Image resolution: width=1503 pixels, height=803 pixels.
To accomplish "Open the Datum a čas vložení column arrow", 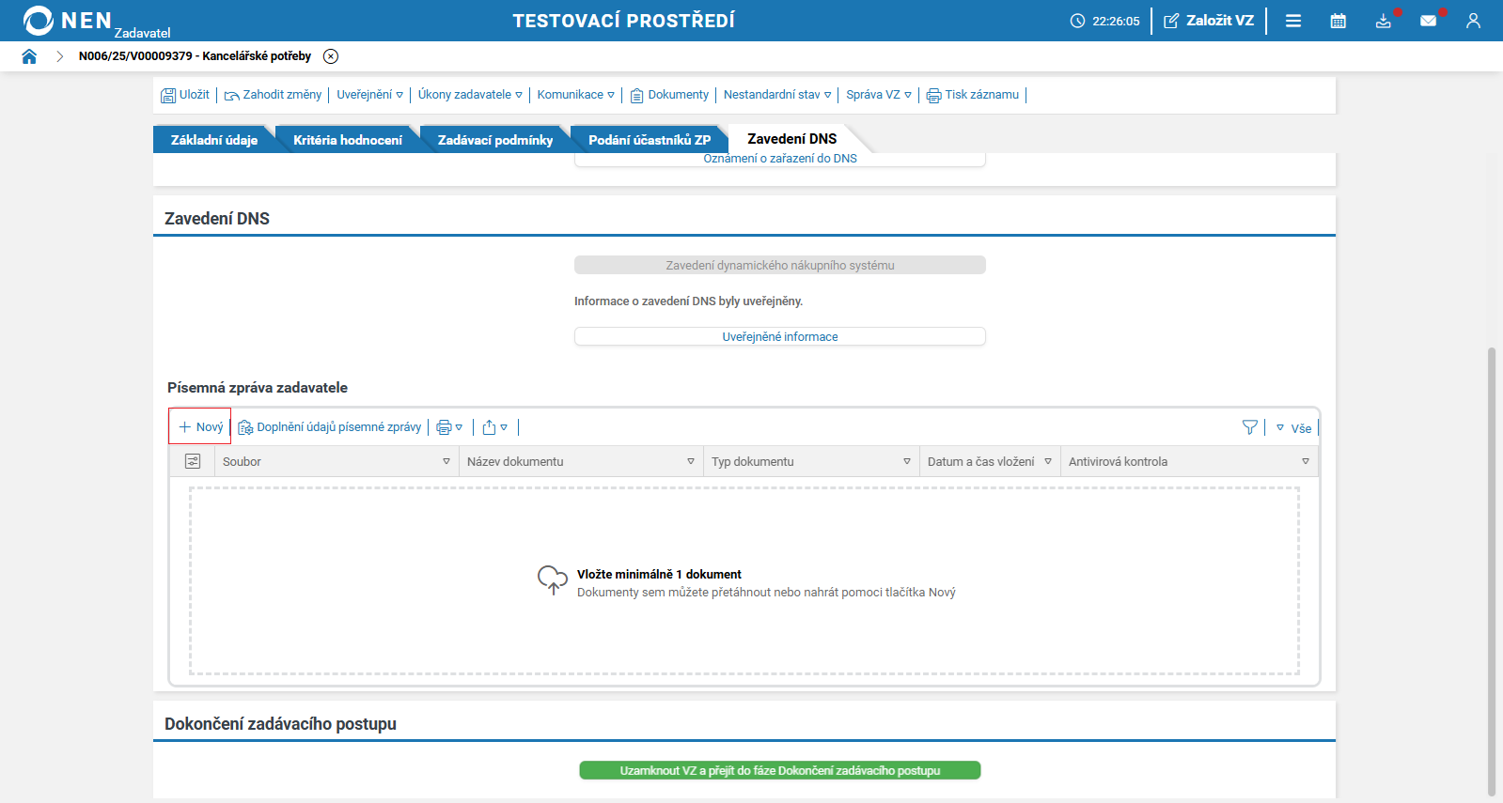I will [x=1048, y=461].
